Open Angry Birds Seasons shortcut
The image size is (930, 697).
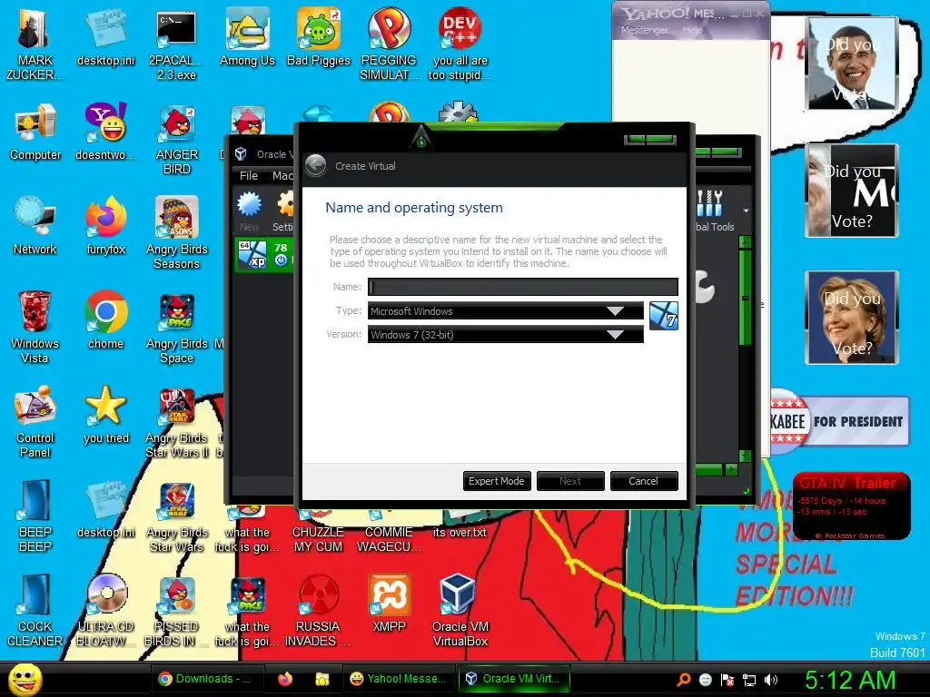(176, 233)
